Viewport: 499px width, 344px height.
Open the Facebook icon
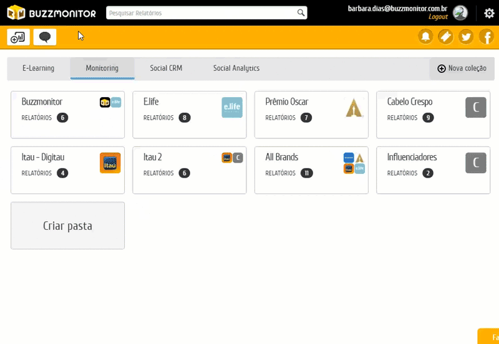[487, 37]
